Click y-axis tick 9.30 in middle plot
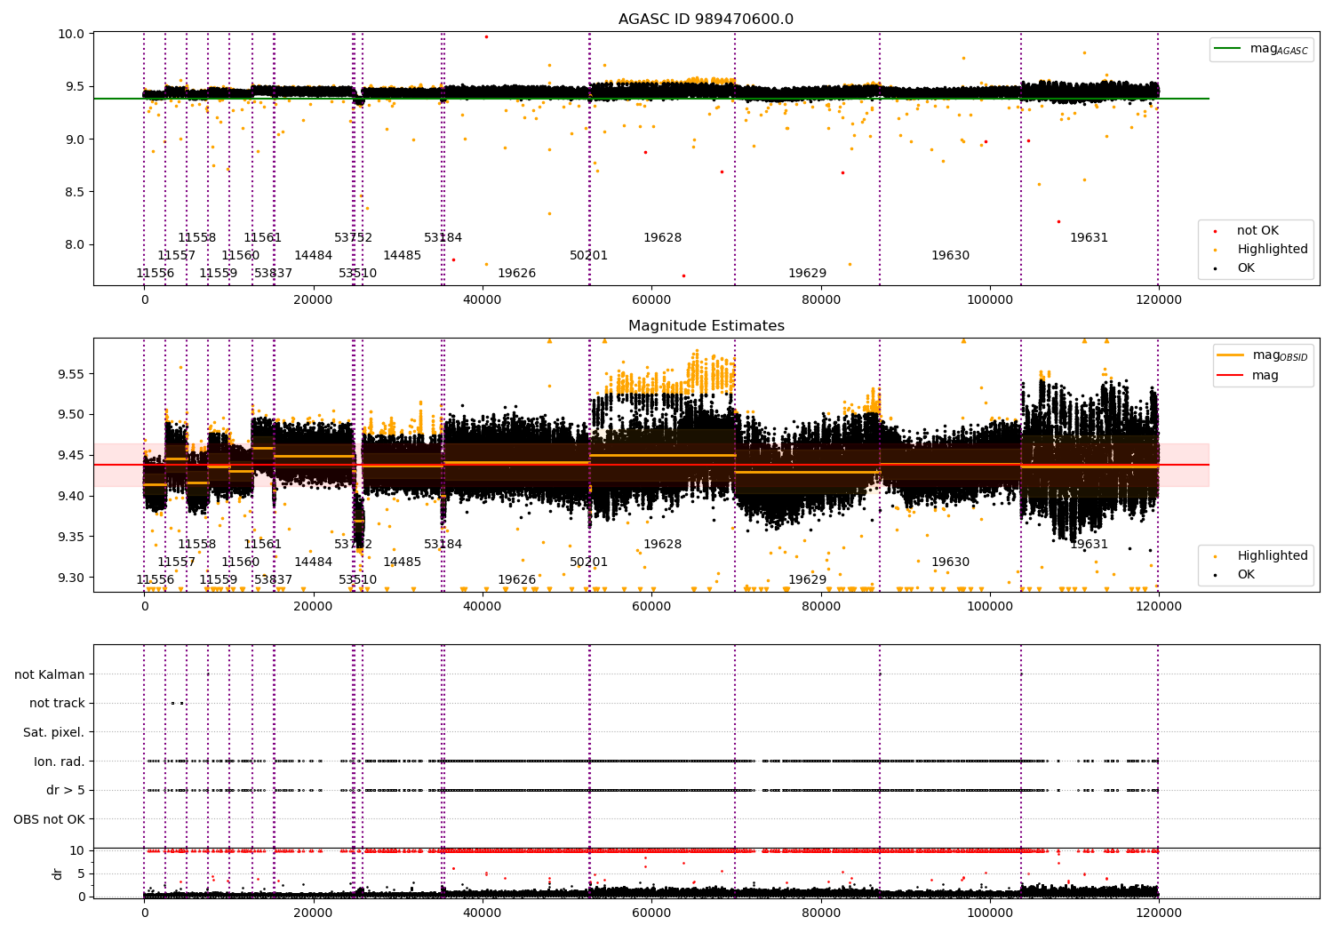Image resolution: width=1333 pixels, height=933 pixels. [x=72, y=578]
